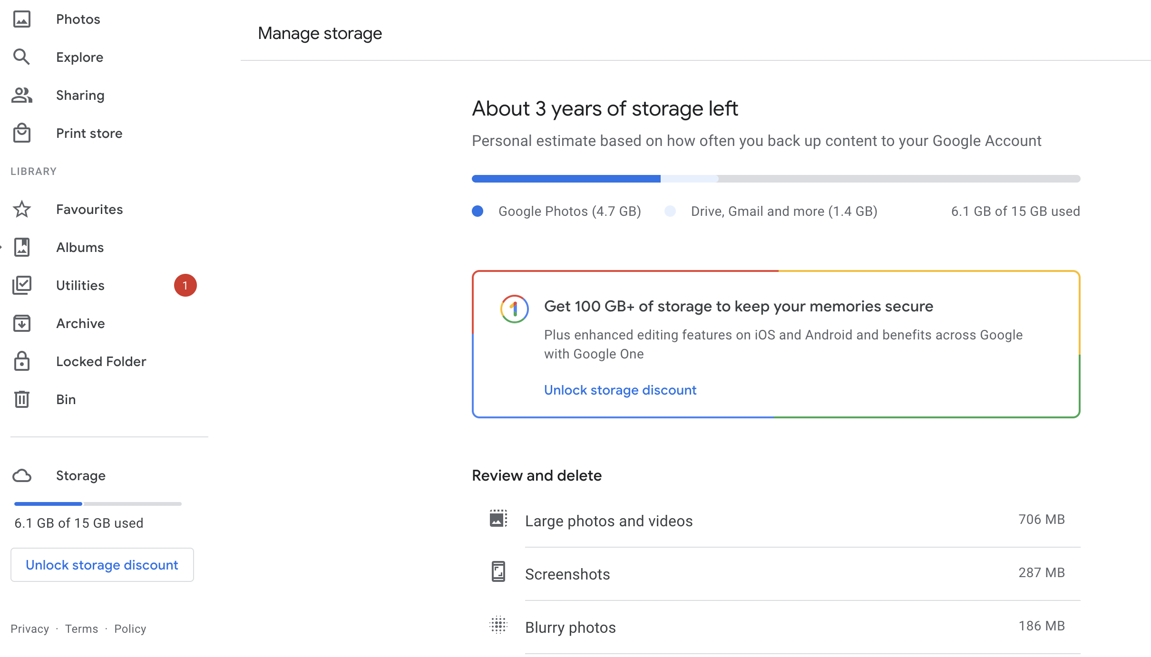This screenshot has height=657, width=1151.
Task: Click the Favourites star icon
Action: [22, 209]
